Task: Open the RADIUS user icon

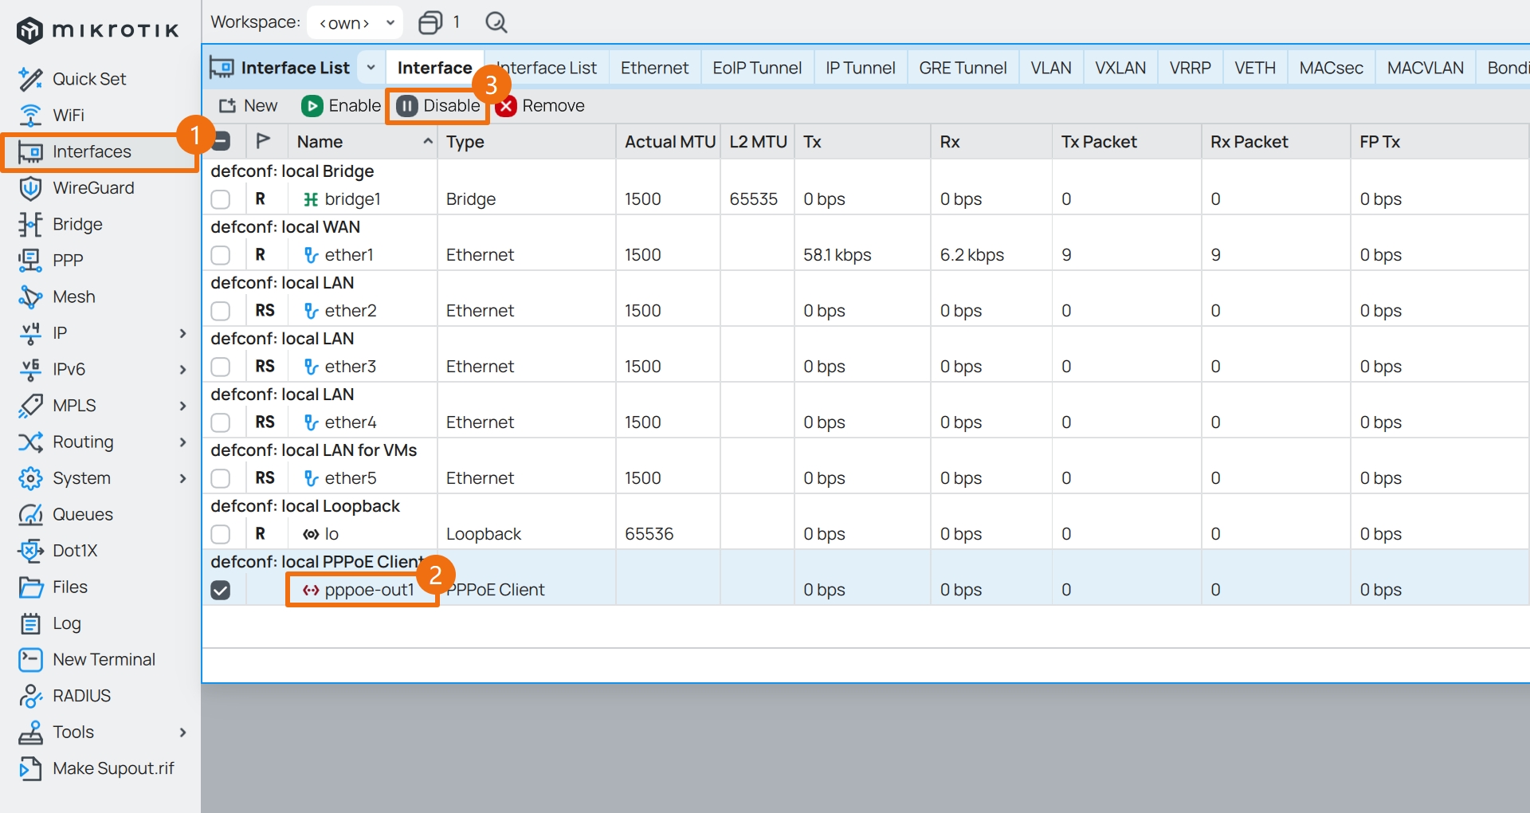Action: tap(30, 696)
